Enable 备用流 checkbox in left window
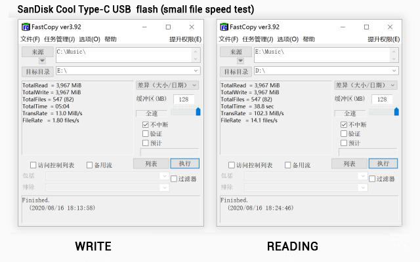The image size is (420, 262). (89, 165)
